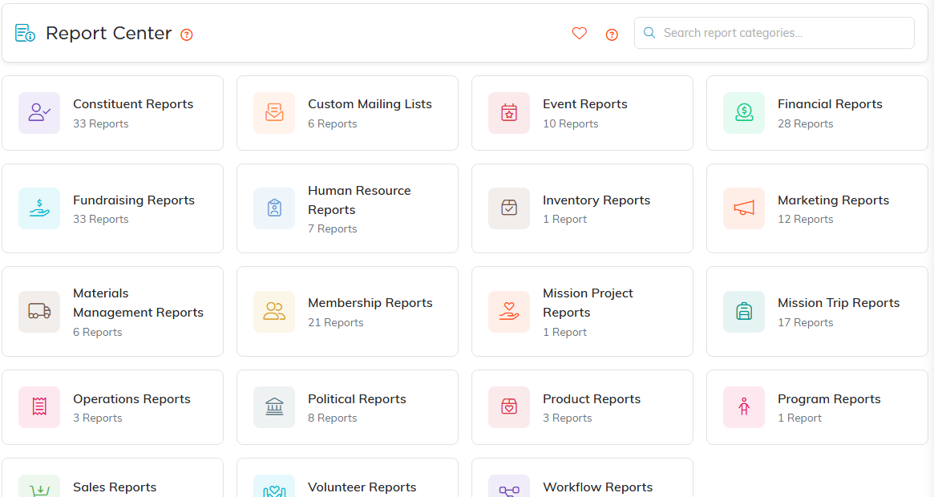Click the help icon beside the search box
The width and height of the screenshot is (934, 497).
612,34
